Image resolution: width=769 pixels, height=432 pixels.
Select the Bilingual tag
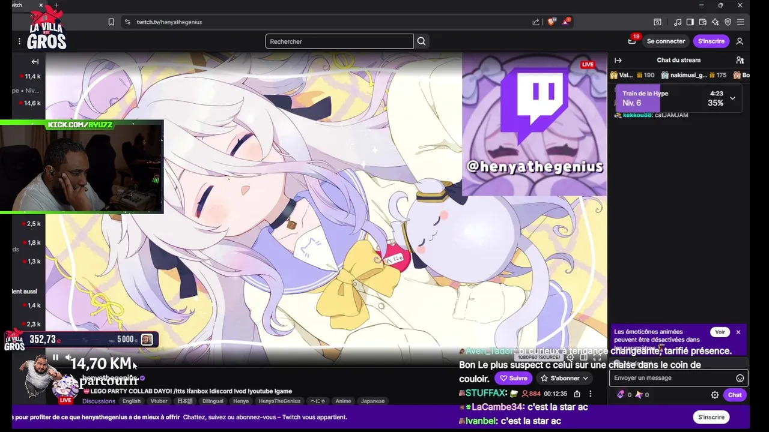click(213, 401)
